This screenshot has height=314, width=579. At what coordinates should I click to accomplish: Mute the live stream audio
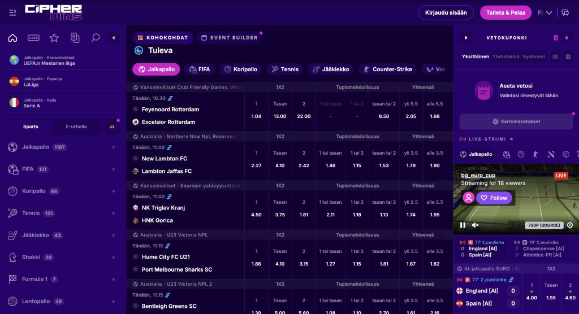475,225
